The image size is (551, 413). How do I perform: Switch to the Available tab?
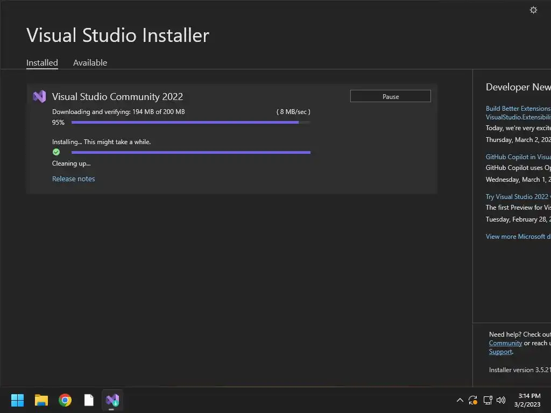pos(90,63)
